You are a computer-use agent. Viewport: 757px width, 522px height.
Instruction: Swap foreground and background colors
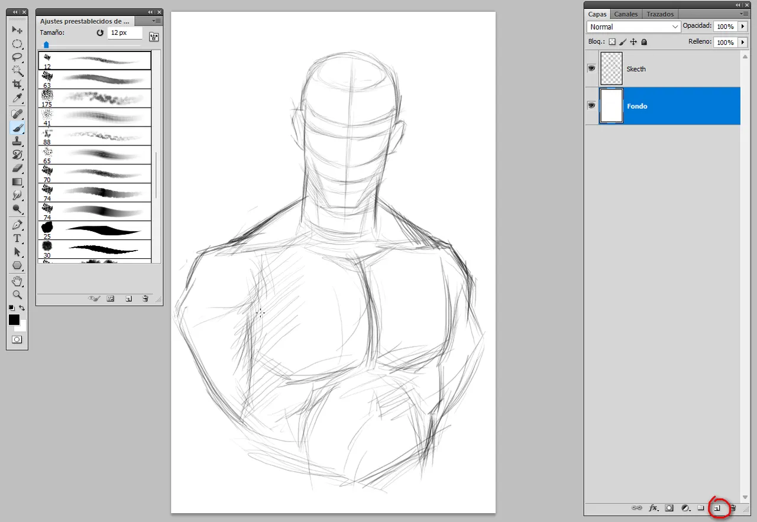(22, 308)
